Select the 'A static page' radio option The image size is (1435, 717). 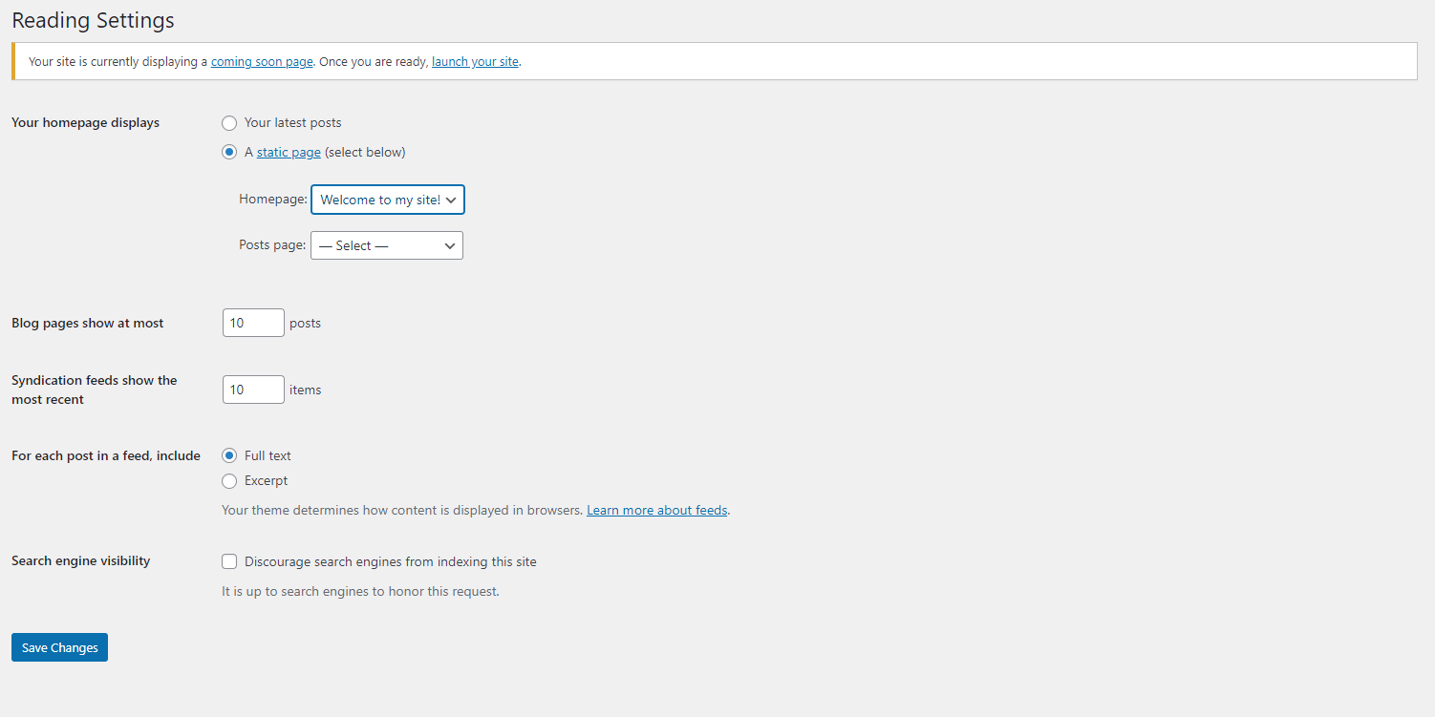click(x=229, y=152)
